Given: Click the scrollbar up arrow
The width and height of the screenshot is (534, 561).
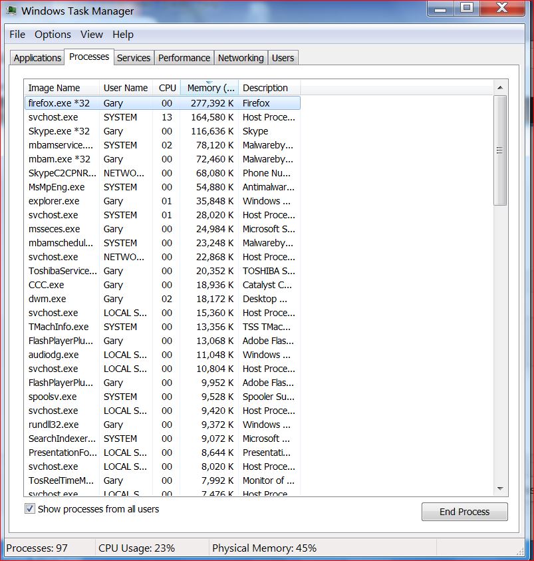Looking at the screenshot, I should tap(500, 87).
